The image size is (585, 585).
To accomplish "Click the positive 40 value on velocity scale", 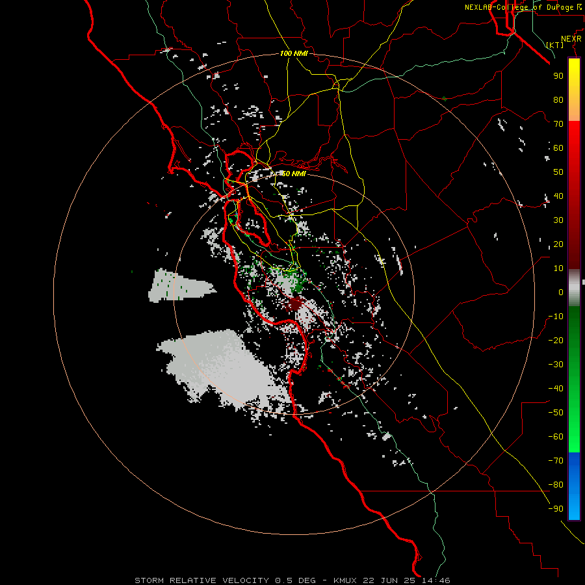I will 558,196.
